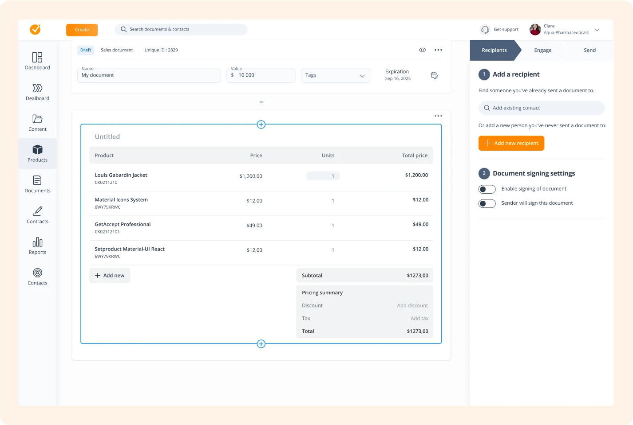Select the Louis Gabardin Jacket product name
The image size is (633, 425).
pyautogui.click(x=121, y=175)
